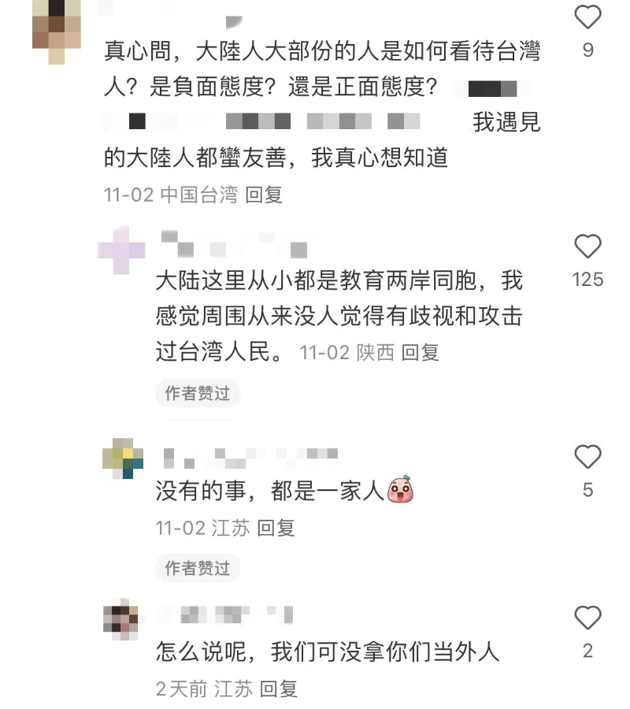Reply to the 陕西 comment

click(x=421, y=352)
